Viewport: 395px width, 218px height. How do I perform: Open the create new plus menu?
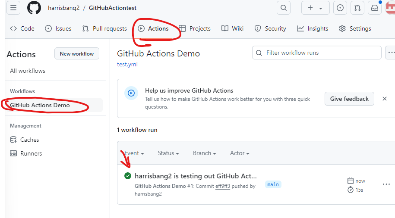point(315,8)
